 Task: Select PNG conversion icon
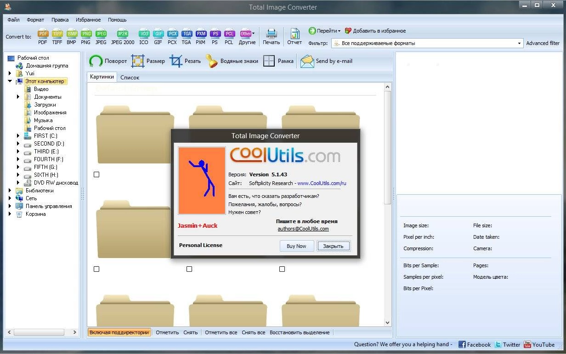[86, 37]
